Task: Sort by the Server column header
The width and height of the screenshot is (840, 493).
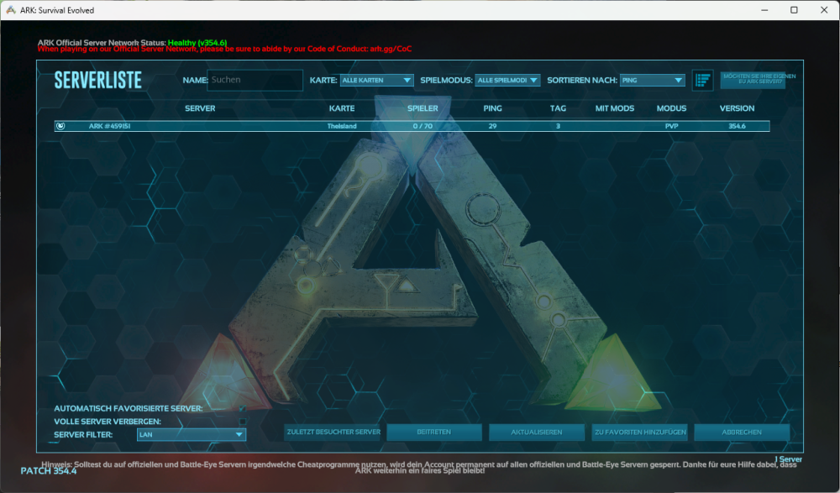Action: click(200, 108)
